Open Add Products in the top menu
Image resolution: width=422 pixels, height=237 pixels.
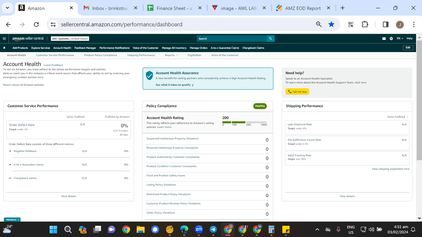20,48
